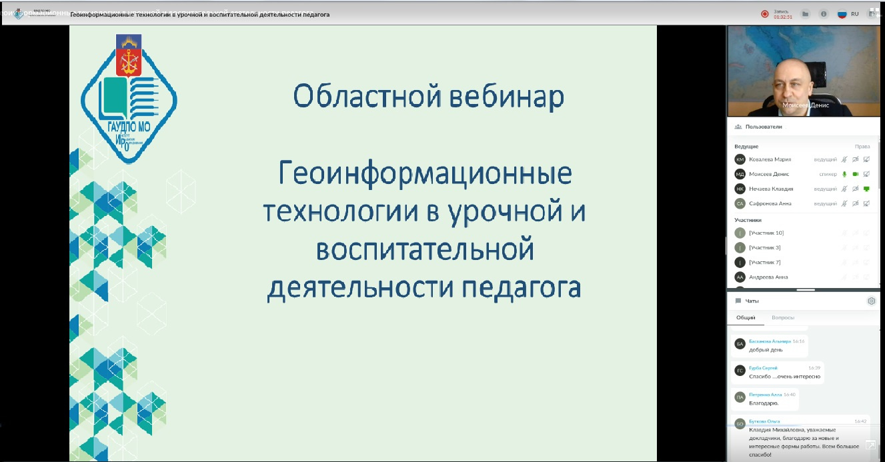
Task: Click the Пользователи people icon
Action: point(738,126)
